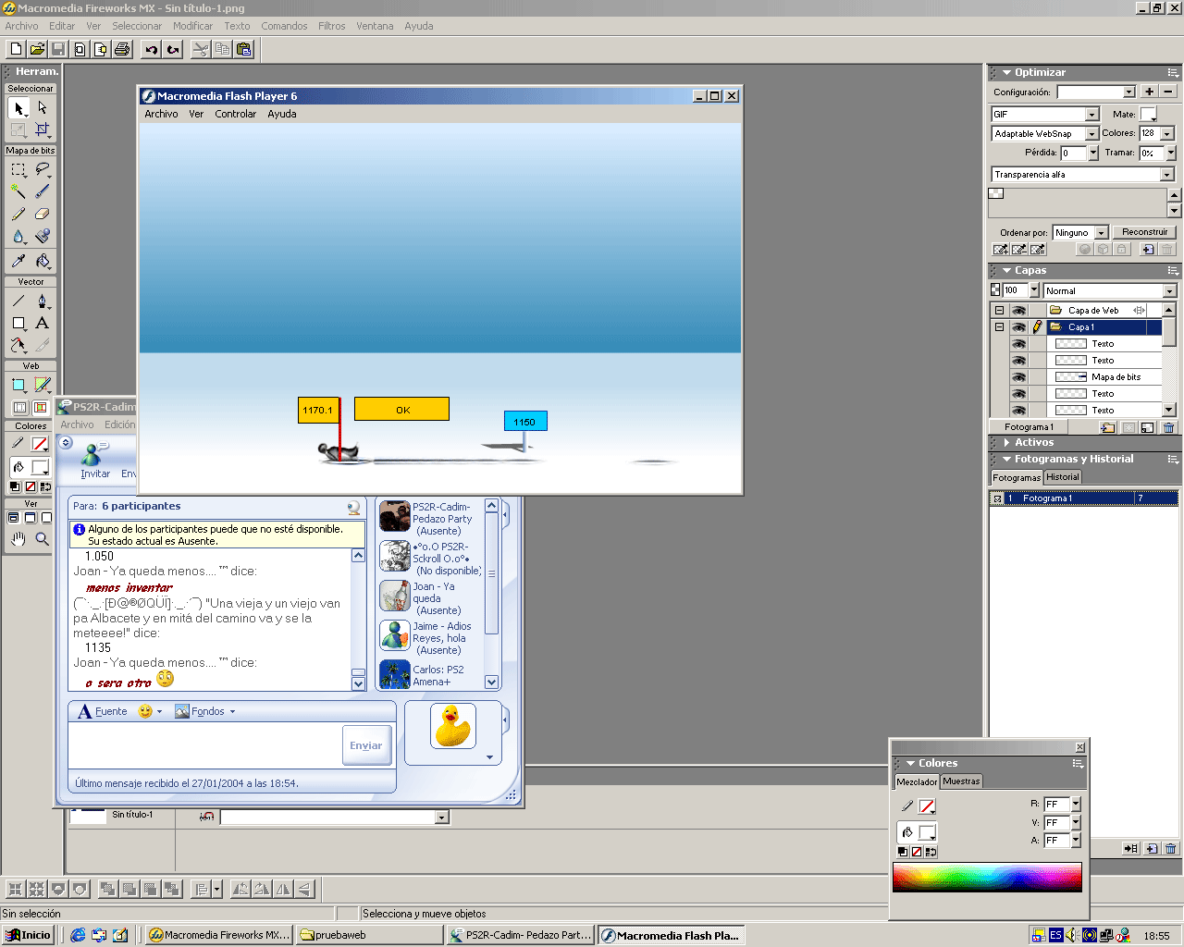Switch to the Muestras tab in Colores
The height and width of the screenshot is (947, 1184).
click(961, 781)
